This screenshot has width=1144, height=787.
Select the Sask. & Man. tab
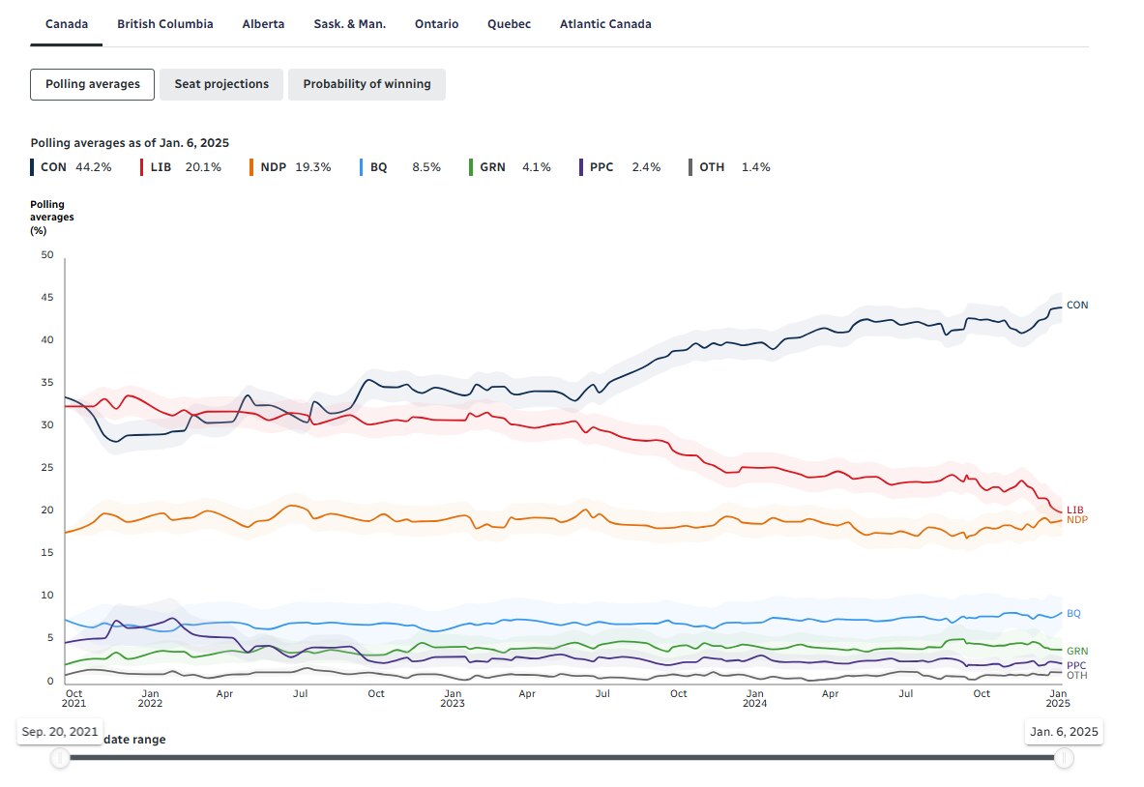click(x=349, y=24)
